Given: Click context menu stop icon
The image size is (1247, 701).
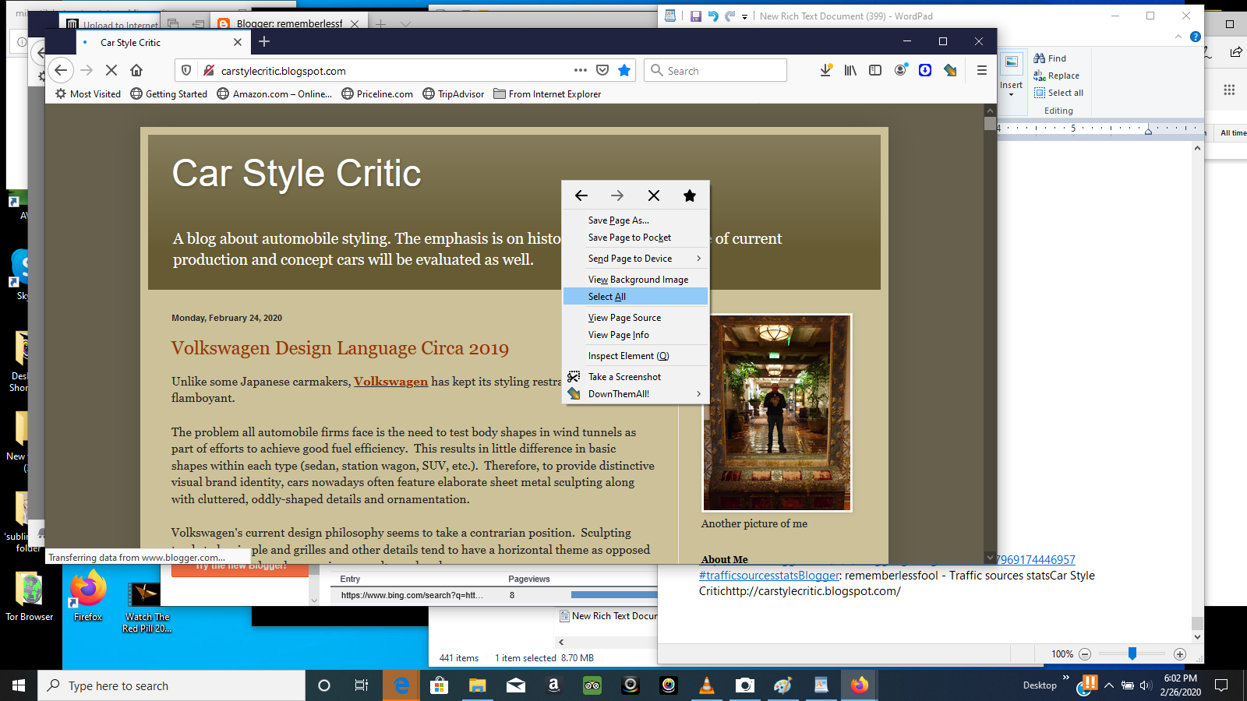Looking at the screenshot, I should click(x=654, y=196).
